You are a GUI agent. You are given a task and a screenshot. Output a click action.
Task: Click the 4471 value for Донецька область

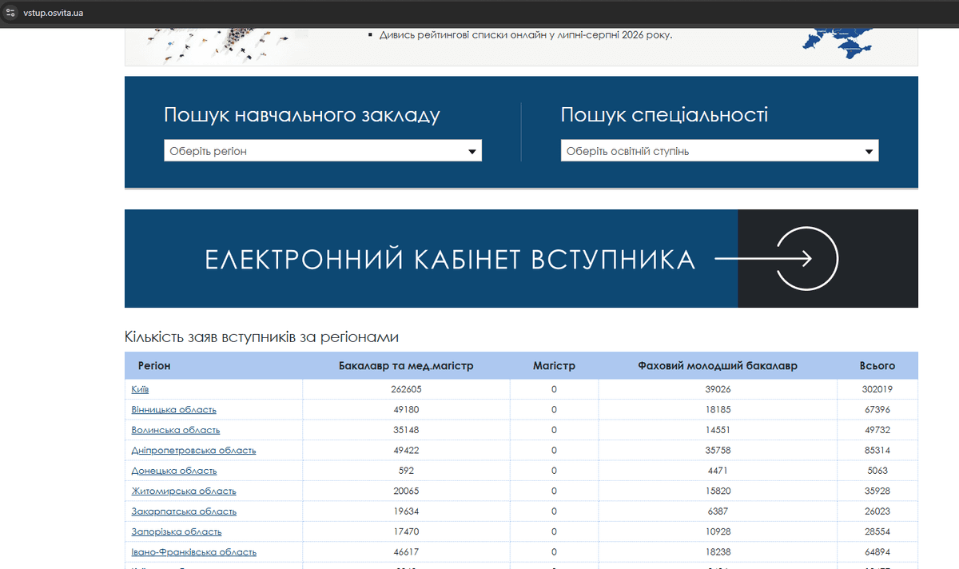coord(718,471)
